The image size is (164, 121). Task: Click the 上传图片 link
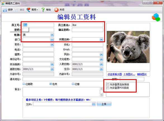pyautogui.click(x=129, y=74)
